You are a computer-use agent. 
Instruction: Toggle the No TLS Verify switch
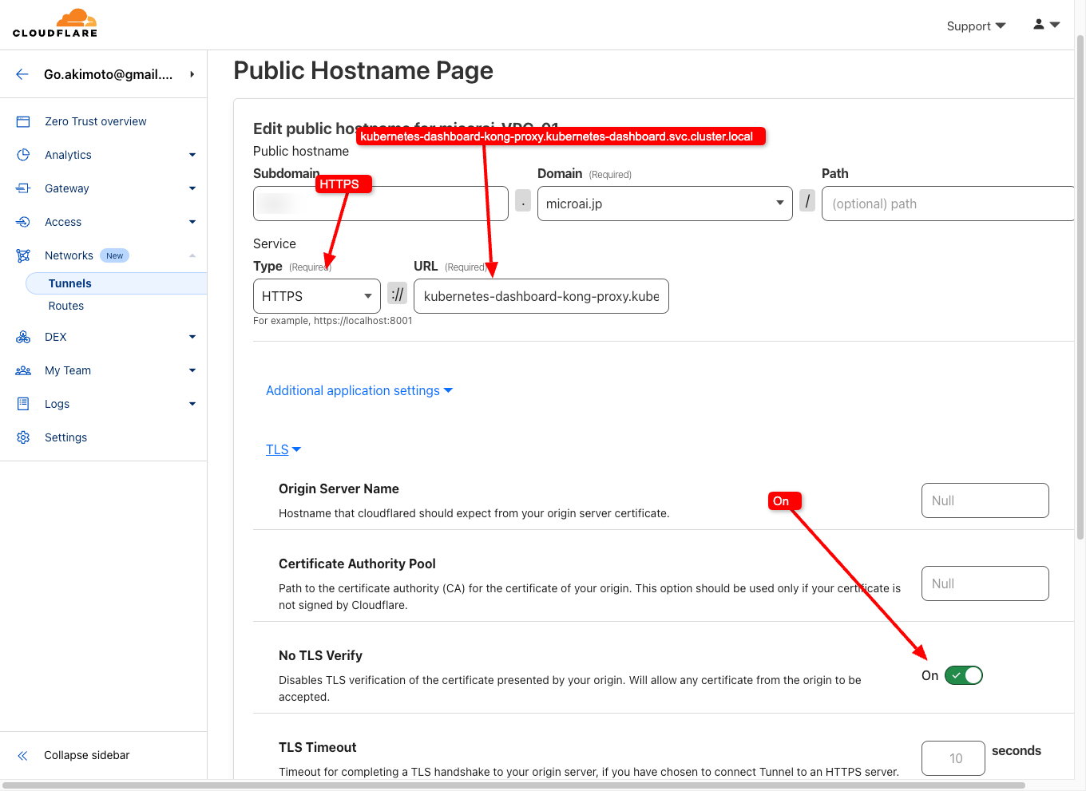pyautogui.click(x=964, y=675)
